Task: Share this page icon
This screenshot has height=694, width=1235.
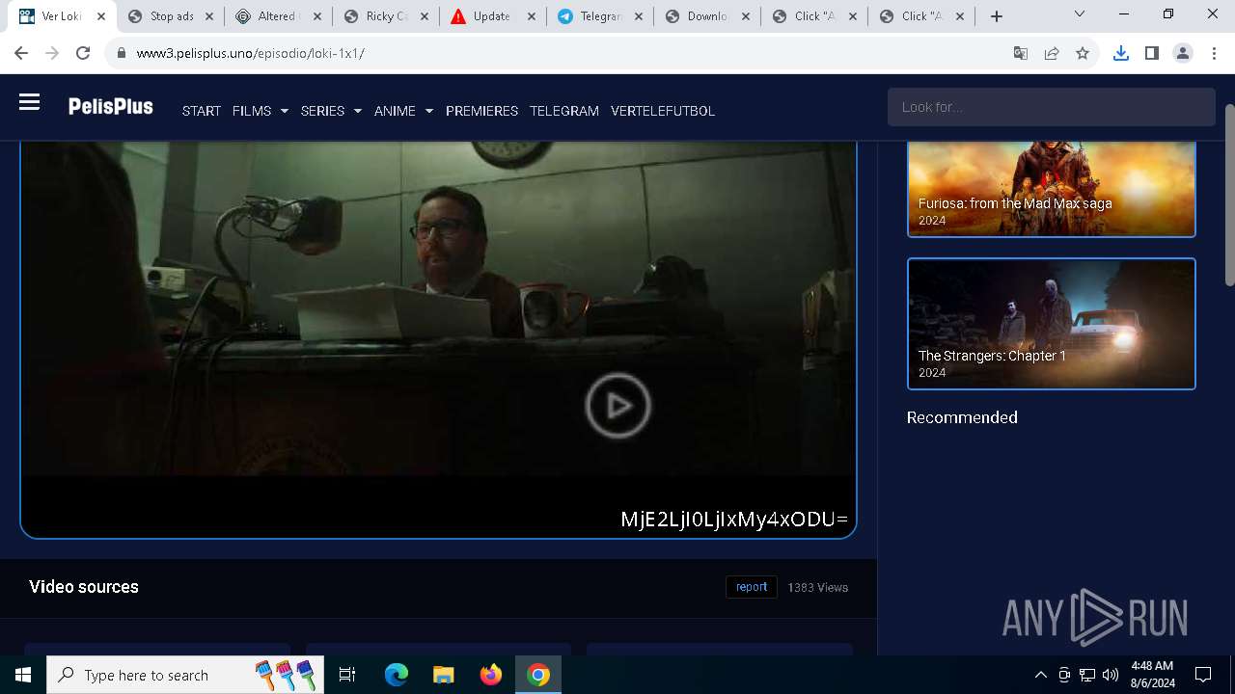Action: (1052, 54)
